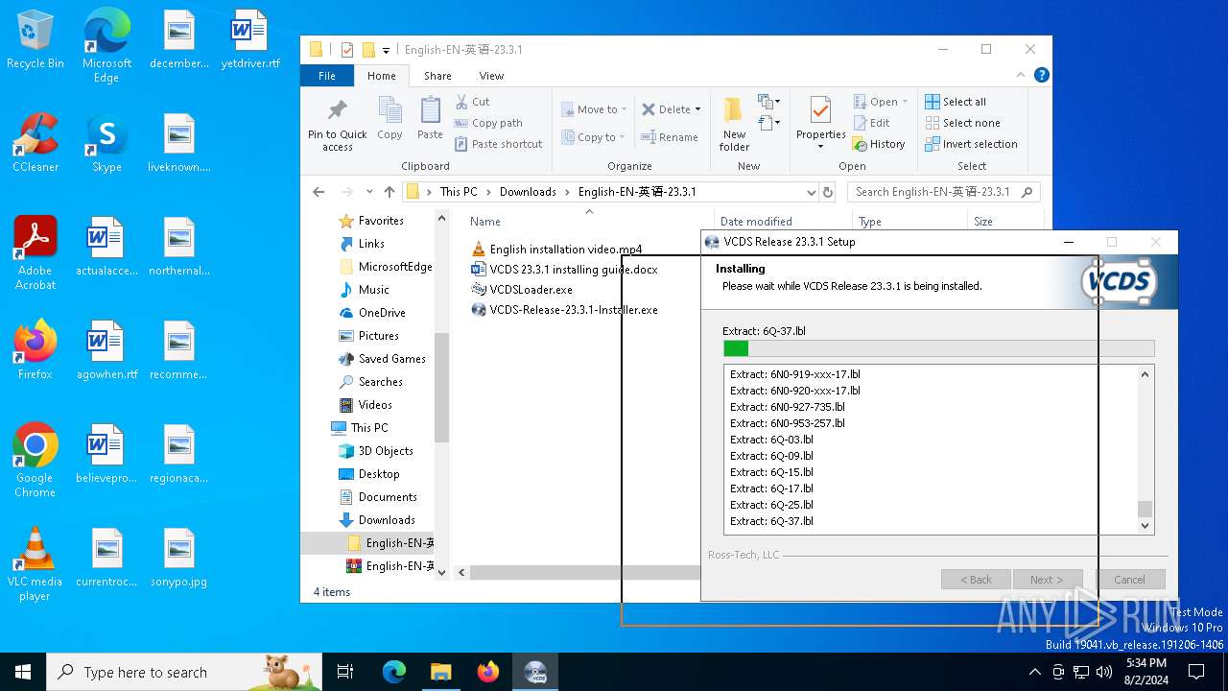Sort by Name column header
The width and height of the screenshot is (1228, 691).
[x=485, y=222]
